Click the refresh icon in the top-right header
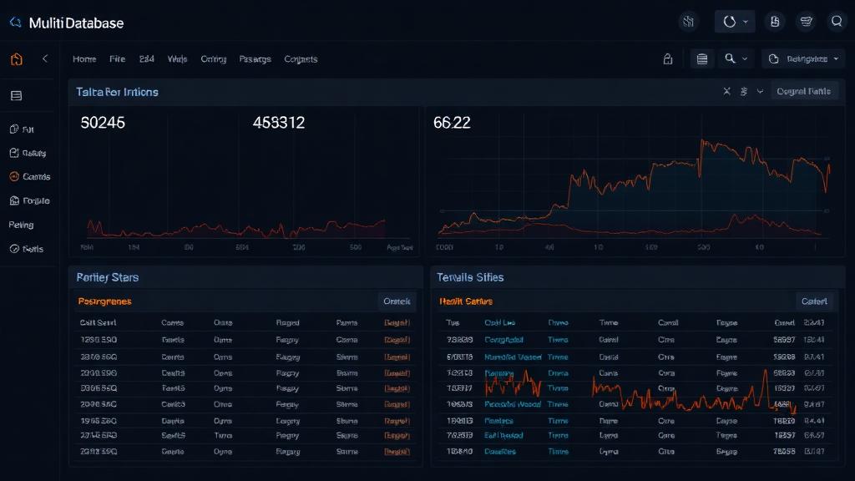This screenshot has height=481, width=855. [x=730, y=21]
